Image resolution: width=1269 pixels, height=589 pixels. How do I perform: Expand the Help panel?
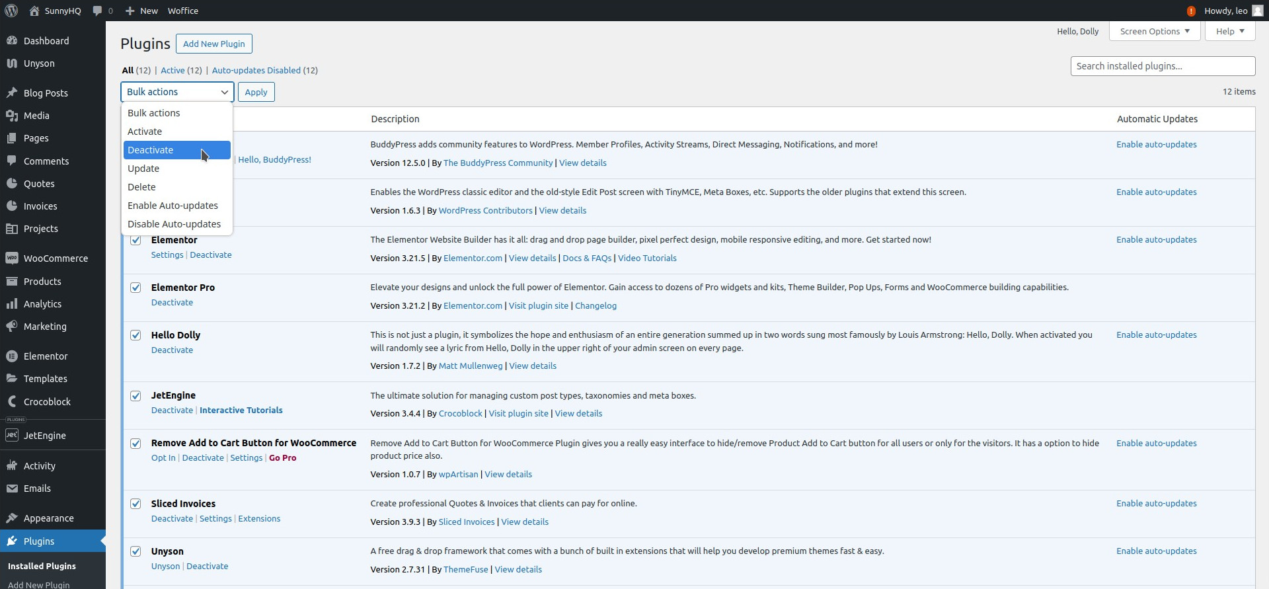tap(1229, 31)
